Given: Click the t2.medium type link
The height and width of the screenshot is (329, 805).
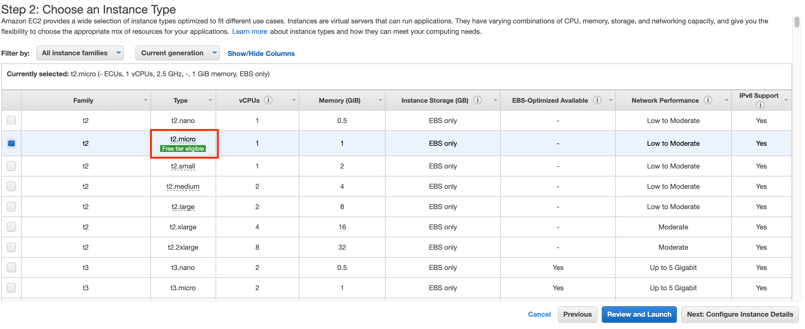Looking at the screenshot, I should tap(183, 186).
